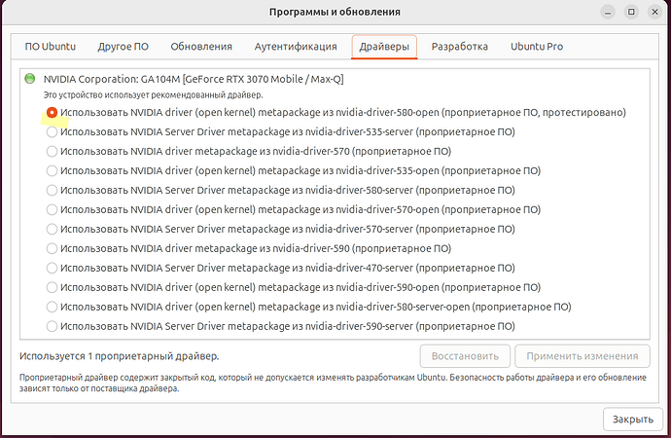Close the window with the X button

coord(654,12)
